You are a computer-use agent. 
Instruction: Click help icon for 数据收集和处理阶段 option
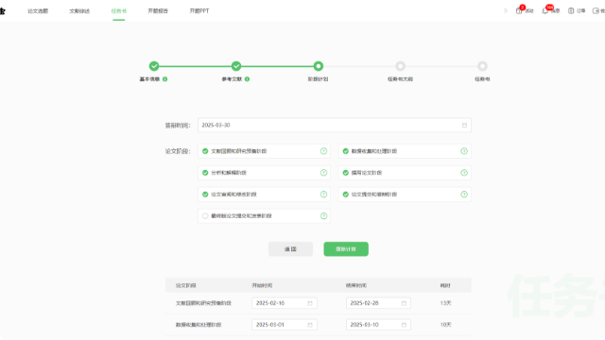[464, 151]
